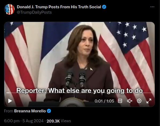Screen dimensions: 160x126
Task: Open video settings gear menu
Action: click(139, 101)
